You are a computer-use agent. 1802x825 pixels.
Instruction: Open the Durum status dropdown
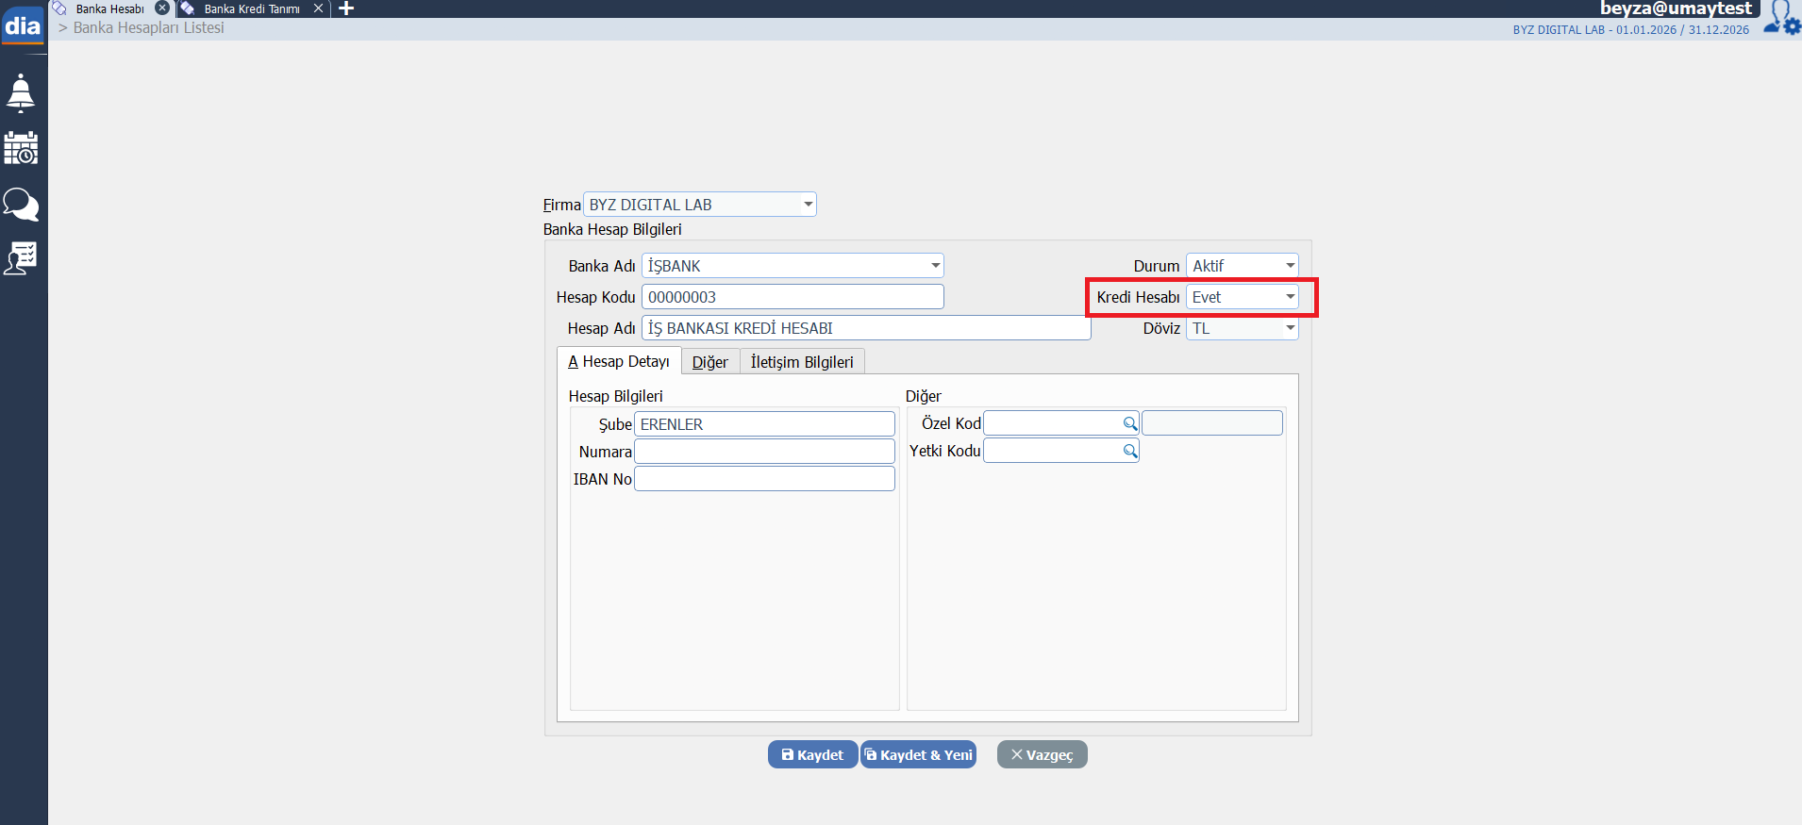click(x=1290, y=266)
